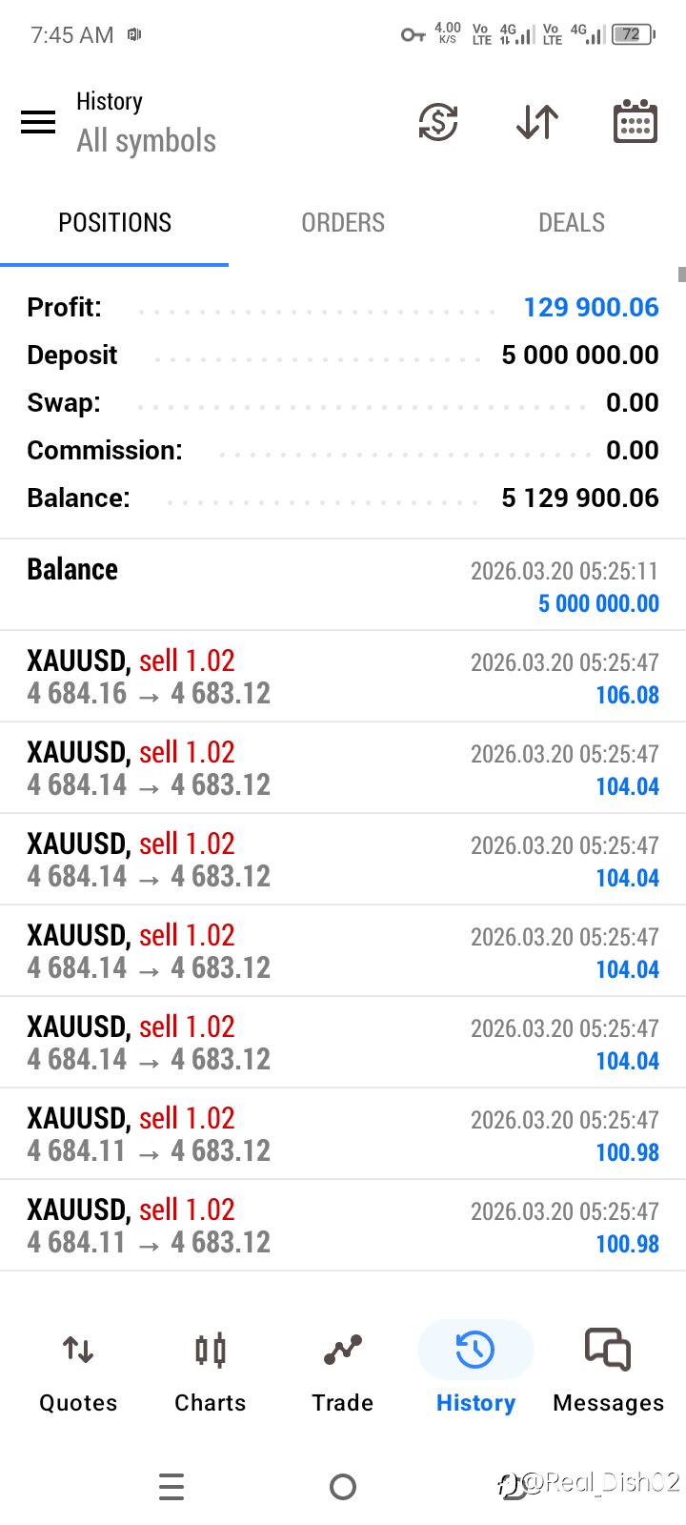The height and width of the screenshot is (1525, 686).
Task: Select the POSITIONS tab
Action: (114, 223)
